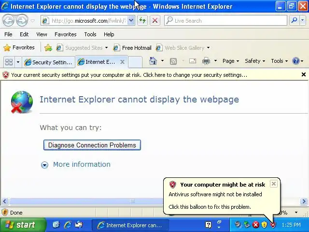Open the Help question mark icon
Screen dimensions: 309x232
[296, 61]
